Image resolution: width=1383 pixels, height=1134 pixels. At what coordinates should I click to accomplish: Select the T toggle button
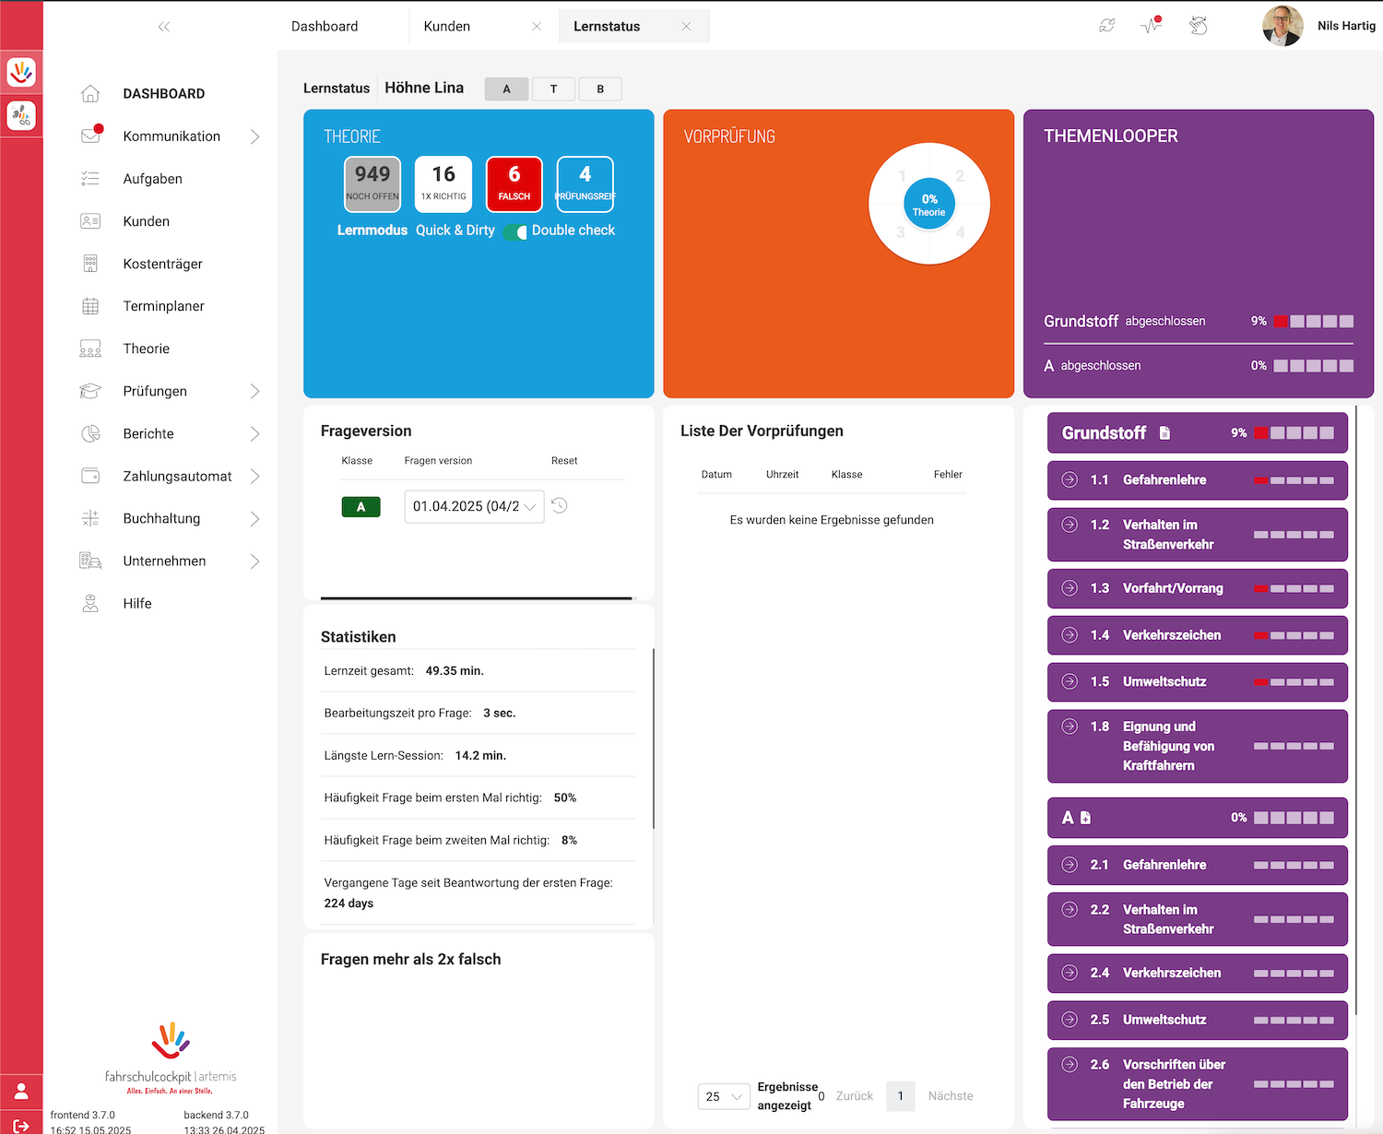(x=553, y=89)
